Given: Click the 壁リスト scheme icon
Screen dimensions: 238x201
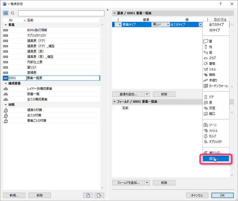Looking at the screenshot, I should pyautogui.click(x=6, y=68).
